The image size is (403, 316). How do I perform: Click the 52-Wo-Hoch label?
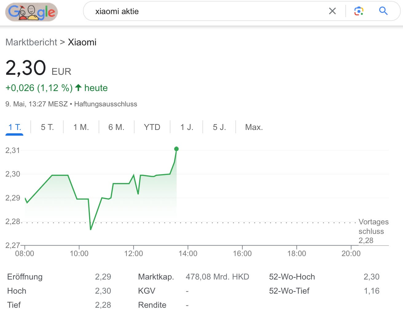(292, 277)
